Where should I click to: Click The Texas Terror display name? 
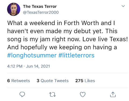click(40, 6)
